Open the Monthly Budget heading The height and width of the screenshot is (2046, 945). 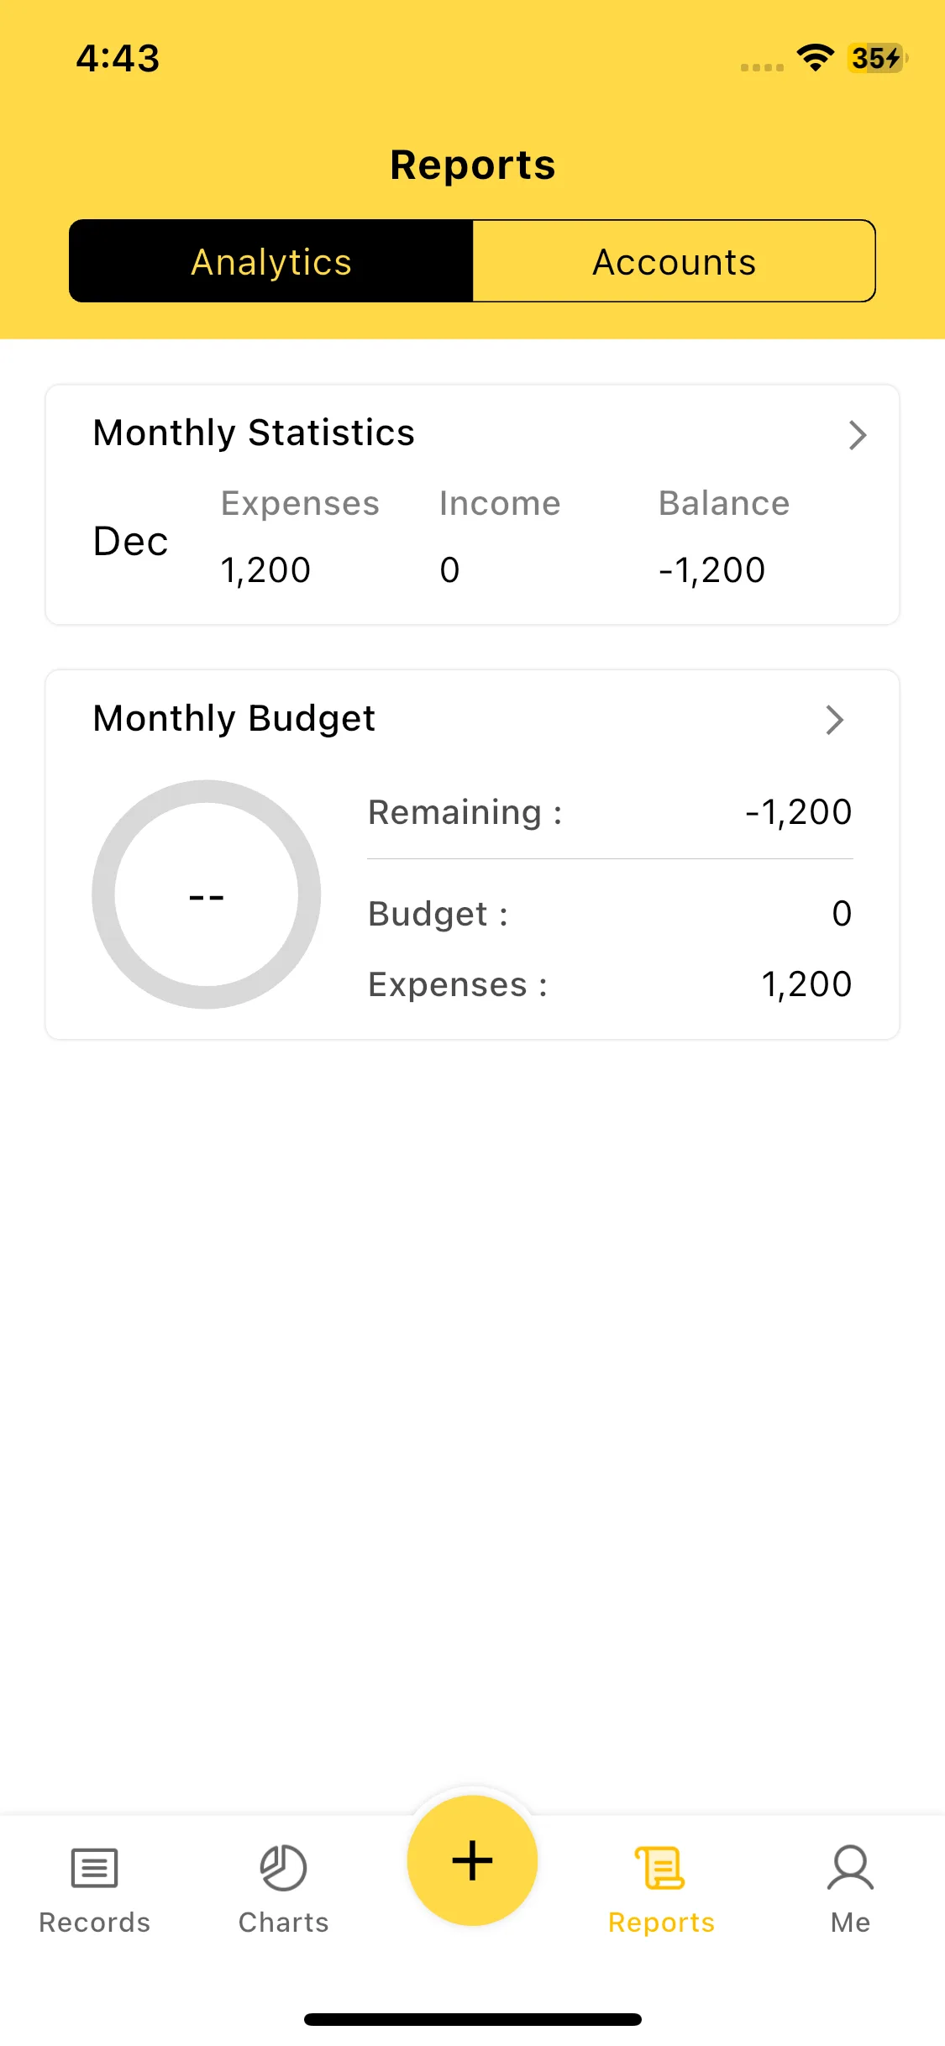pos(234,719)
